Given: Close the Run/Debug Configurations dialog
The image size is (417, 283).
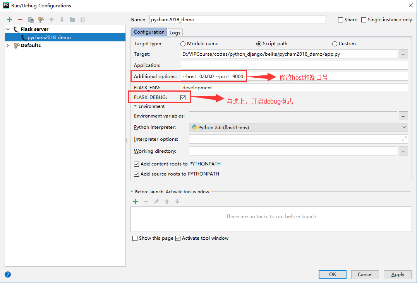Looking at the screenshot, I should tap(411, 5).
